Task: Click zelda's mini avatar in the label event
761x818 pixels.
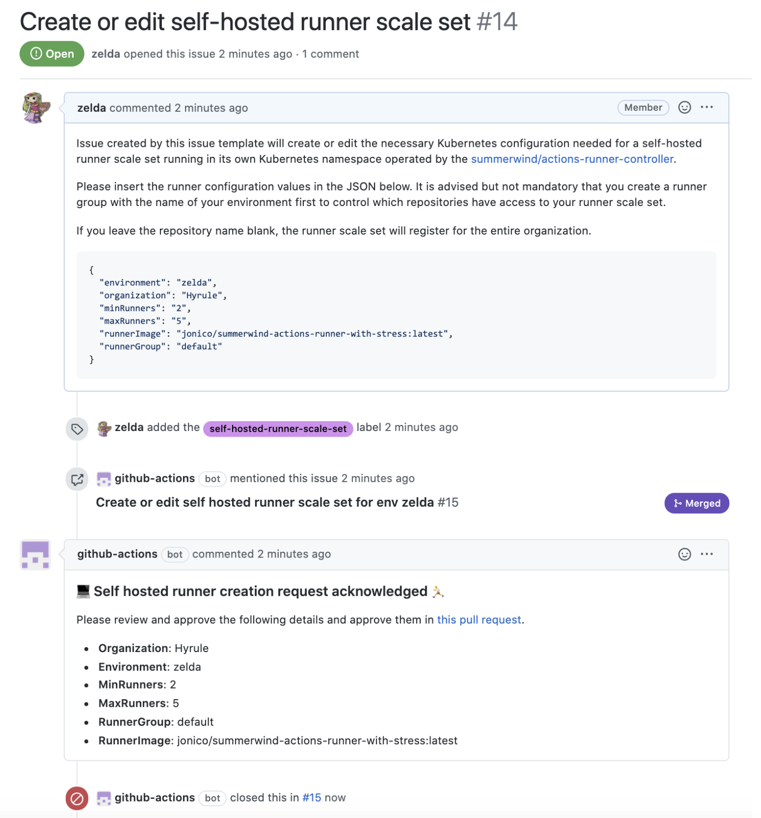Action: tap(104, 428)
